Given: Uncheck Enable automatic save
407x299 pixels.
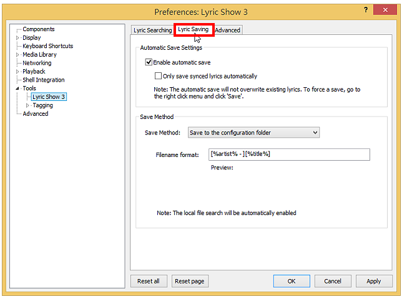Looking at the screenshot, I should 149,62.
